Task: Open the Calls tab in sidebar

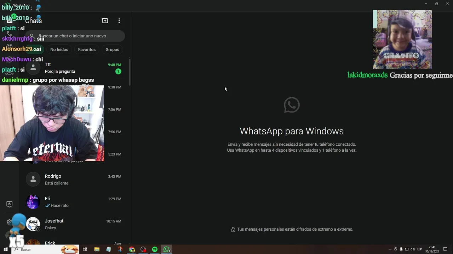Action: click(10, 35)
